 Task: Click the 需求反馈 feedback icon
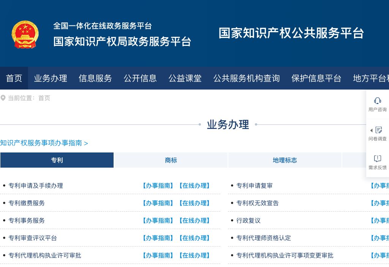pyautogui.click(x=377, y=159)
